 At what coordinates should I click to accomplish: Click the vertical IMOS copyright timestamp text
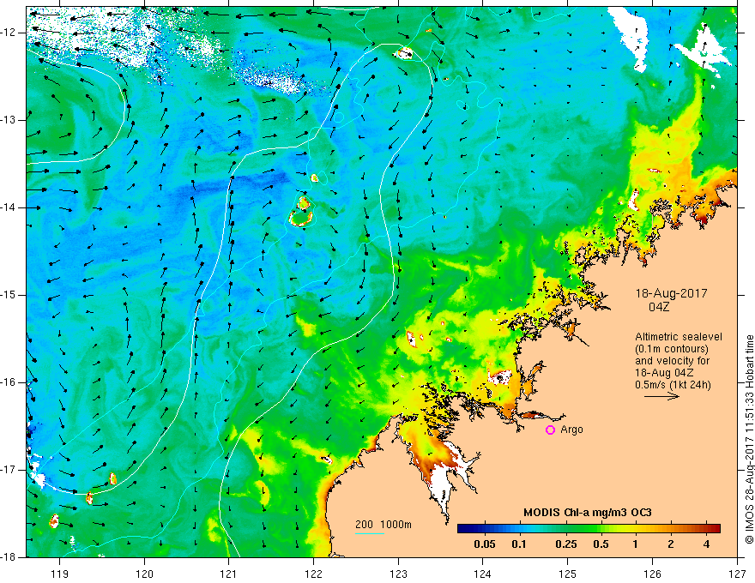pyautogui.click(x=749, y=440)
